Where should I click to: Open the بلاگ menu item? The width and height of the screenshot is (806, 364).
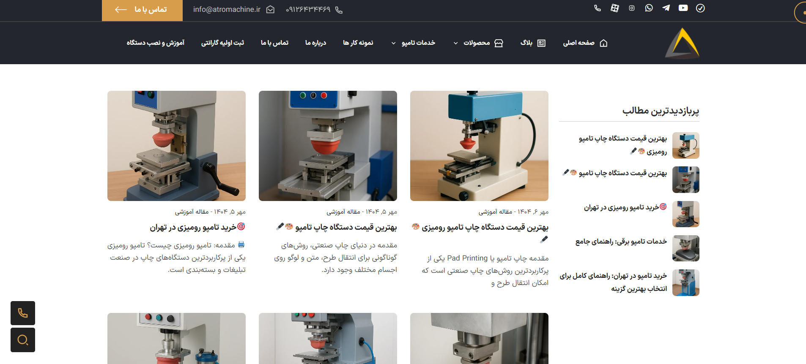(x=532, y=43)
